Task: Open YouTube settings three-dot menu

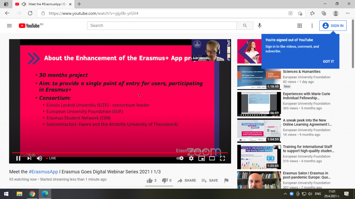Action: [x=312, y=26]
